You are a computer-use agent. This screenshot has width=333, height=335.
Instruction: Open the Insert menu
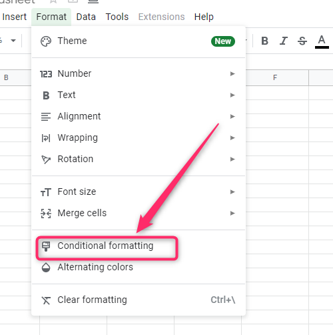point(14,17)
